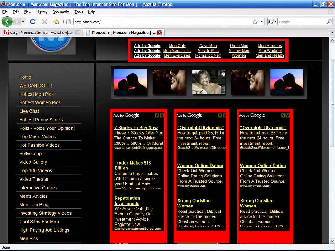
Task: Open the list all tabs dropdown
Action: pyautogui.click(x=332, y=33)
